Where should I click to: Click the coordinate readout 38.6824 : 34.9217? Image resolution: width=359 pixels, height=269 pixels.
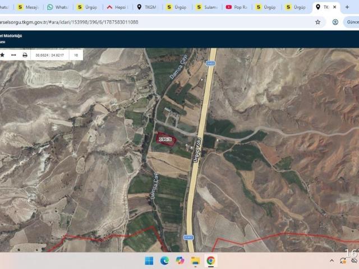click(50, 55)
